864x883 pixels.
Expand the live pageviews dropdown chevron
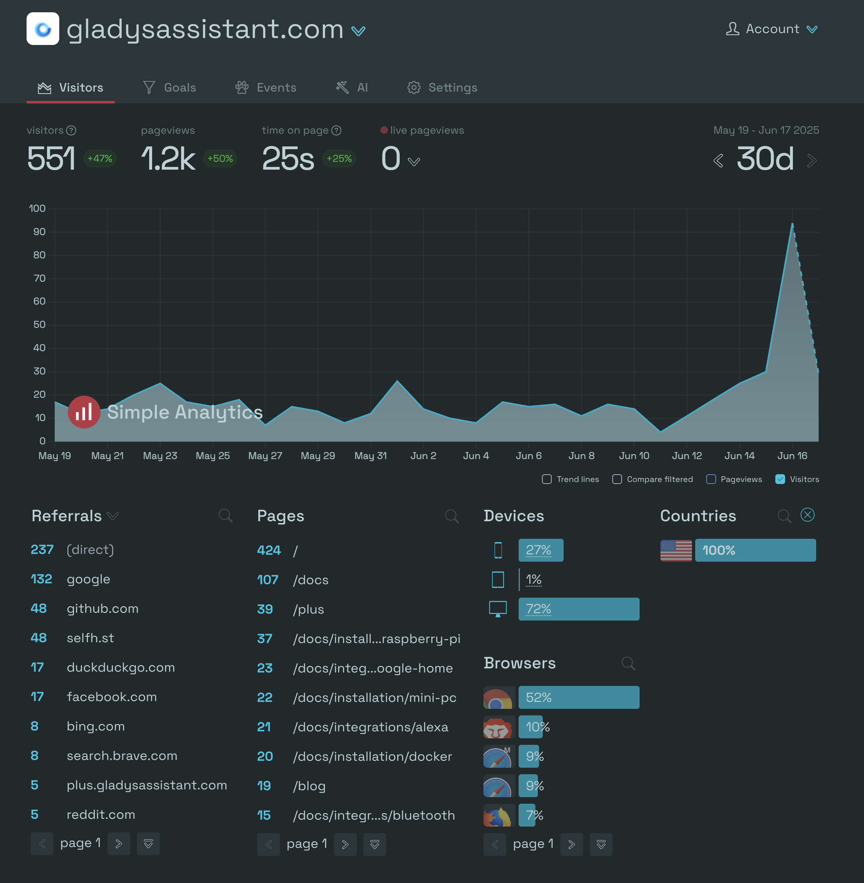point(414,161)
